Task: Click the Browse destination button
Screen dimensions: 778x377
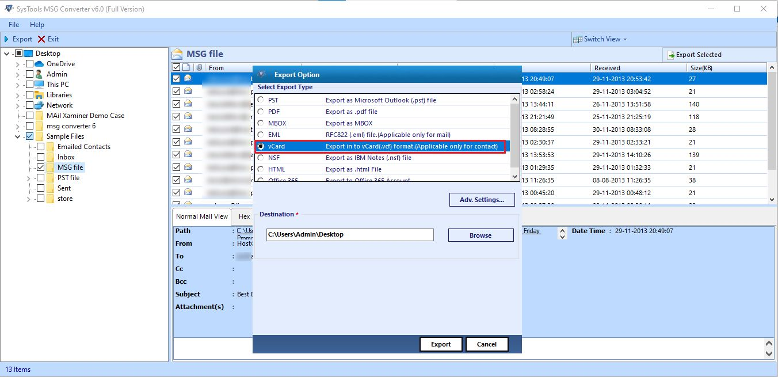Action: [x=480, y=235]
